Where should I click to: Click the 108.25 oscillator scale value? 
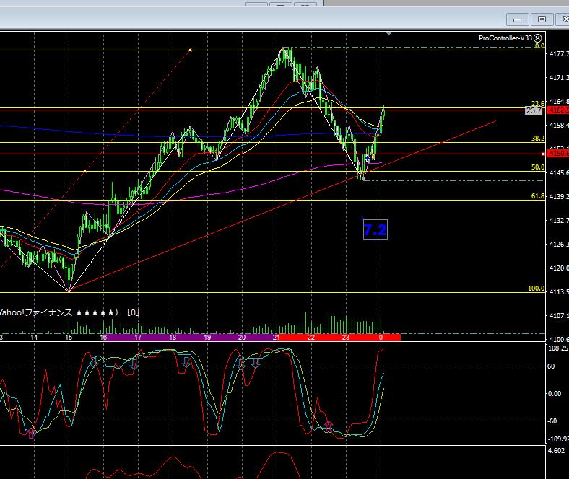coord(558,348)
